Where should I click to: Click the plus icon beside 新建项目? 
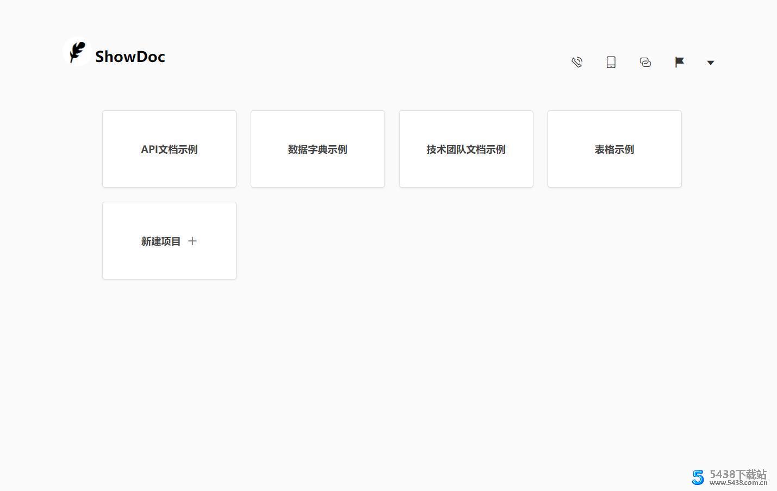coord(192,241)
